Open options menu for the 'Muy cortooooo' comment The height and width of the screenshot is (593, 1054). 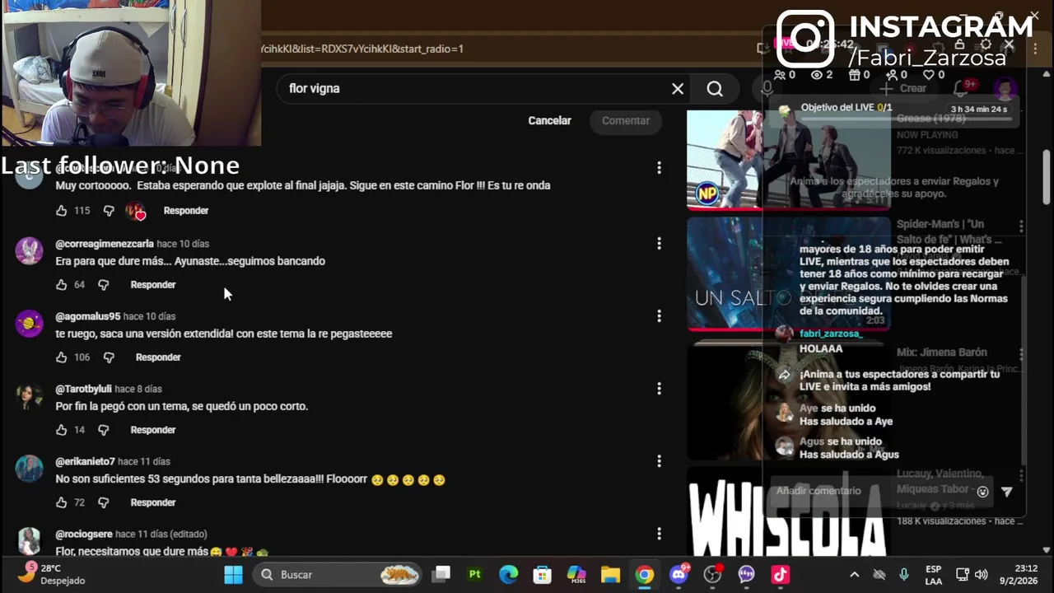pyautogui.click(x=659, y=168)
